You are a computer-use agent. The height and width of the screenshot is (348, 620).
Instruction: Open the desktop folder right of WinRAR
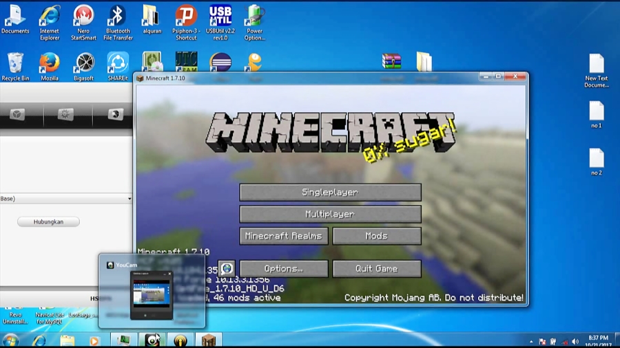point(424,61)
